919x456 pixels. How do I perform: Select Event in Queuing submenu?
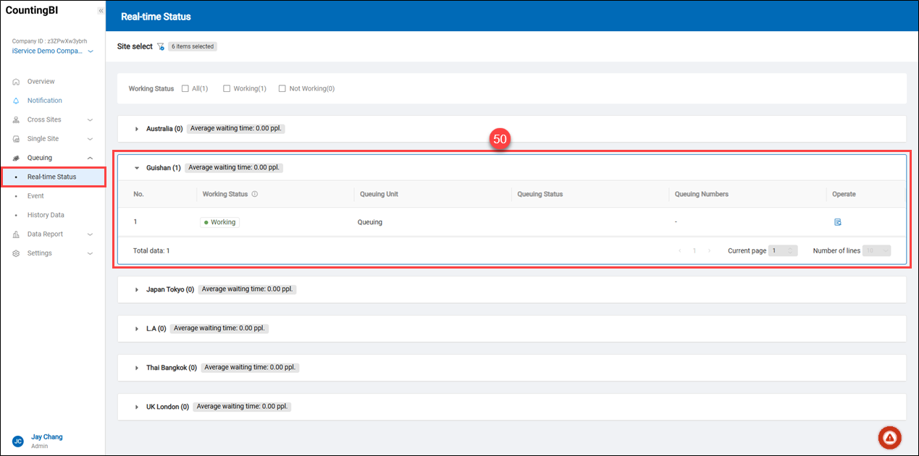pos(35,196)
